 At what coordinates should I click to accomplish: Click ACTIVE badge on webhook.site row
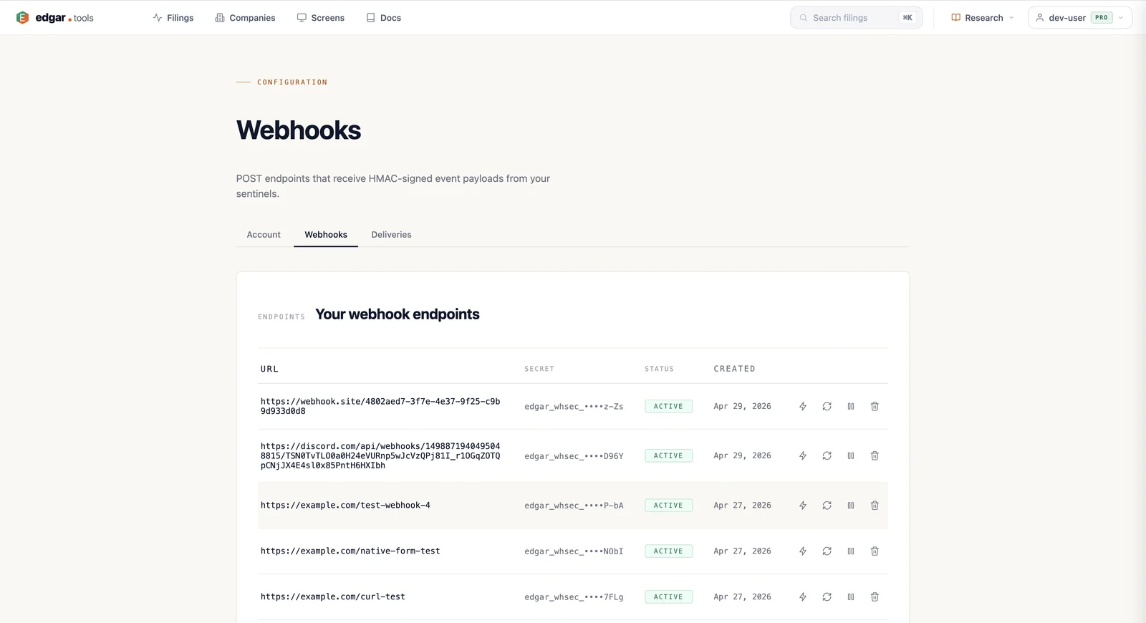pos(668,407)
